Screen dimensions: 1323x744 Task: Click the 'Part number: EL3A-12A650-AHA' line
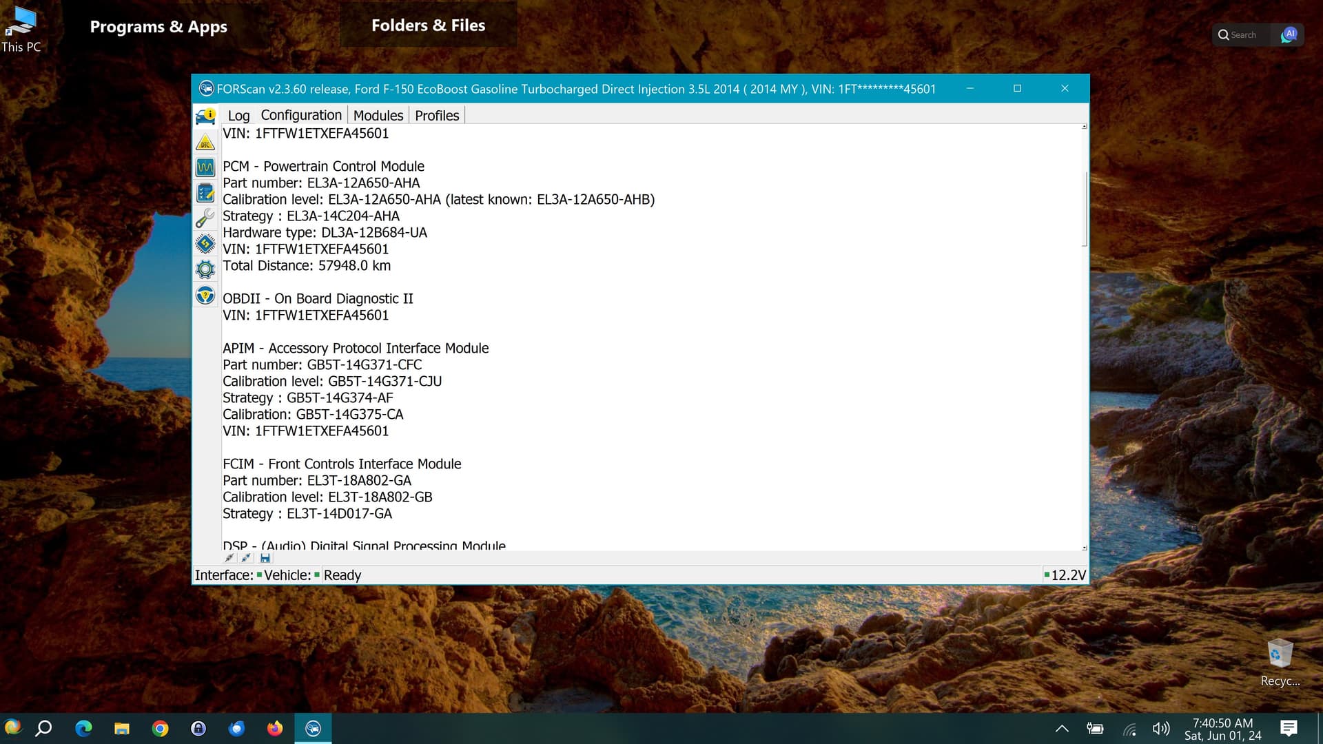pyautogui.click(x=321, y=183)
